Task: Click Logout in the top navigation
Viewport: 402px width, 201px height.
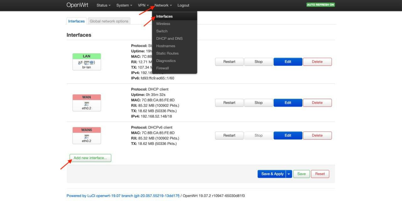Action: point(183,5)
